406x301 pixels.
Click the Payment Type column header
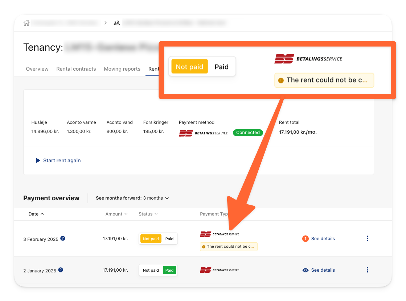214,214
